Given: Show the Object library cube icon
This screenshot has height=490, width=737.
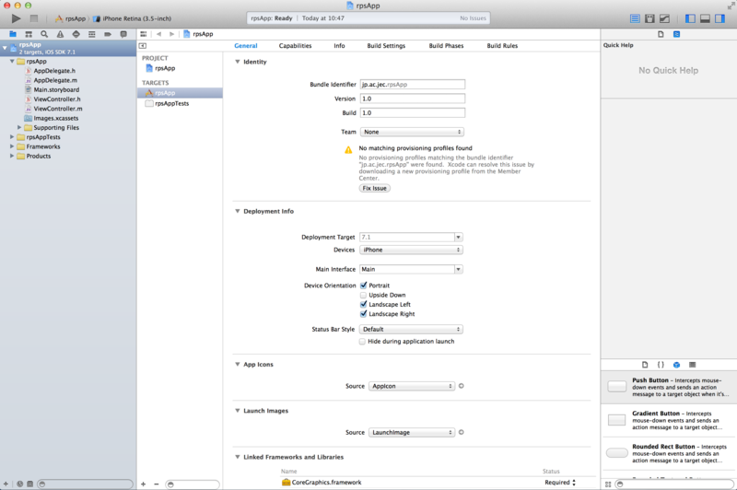Looking at the screenshot, I should 676,365.
